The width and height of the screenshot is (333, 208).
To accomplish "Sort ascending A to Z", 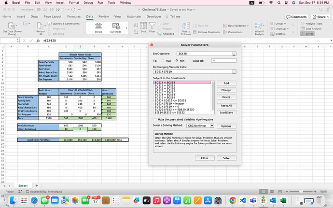I will click(x=136, y=25).
